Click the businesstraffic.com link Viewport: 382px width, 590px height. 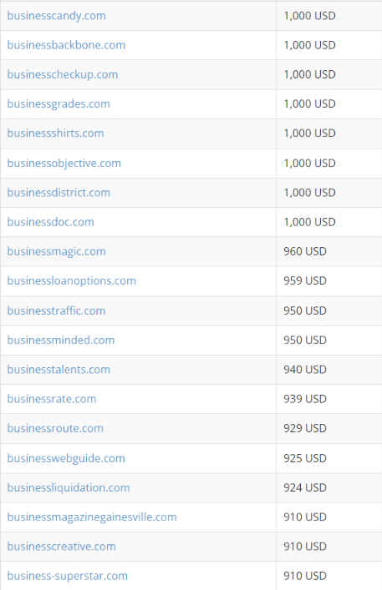(56, 310)
